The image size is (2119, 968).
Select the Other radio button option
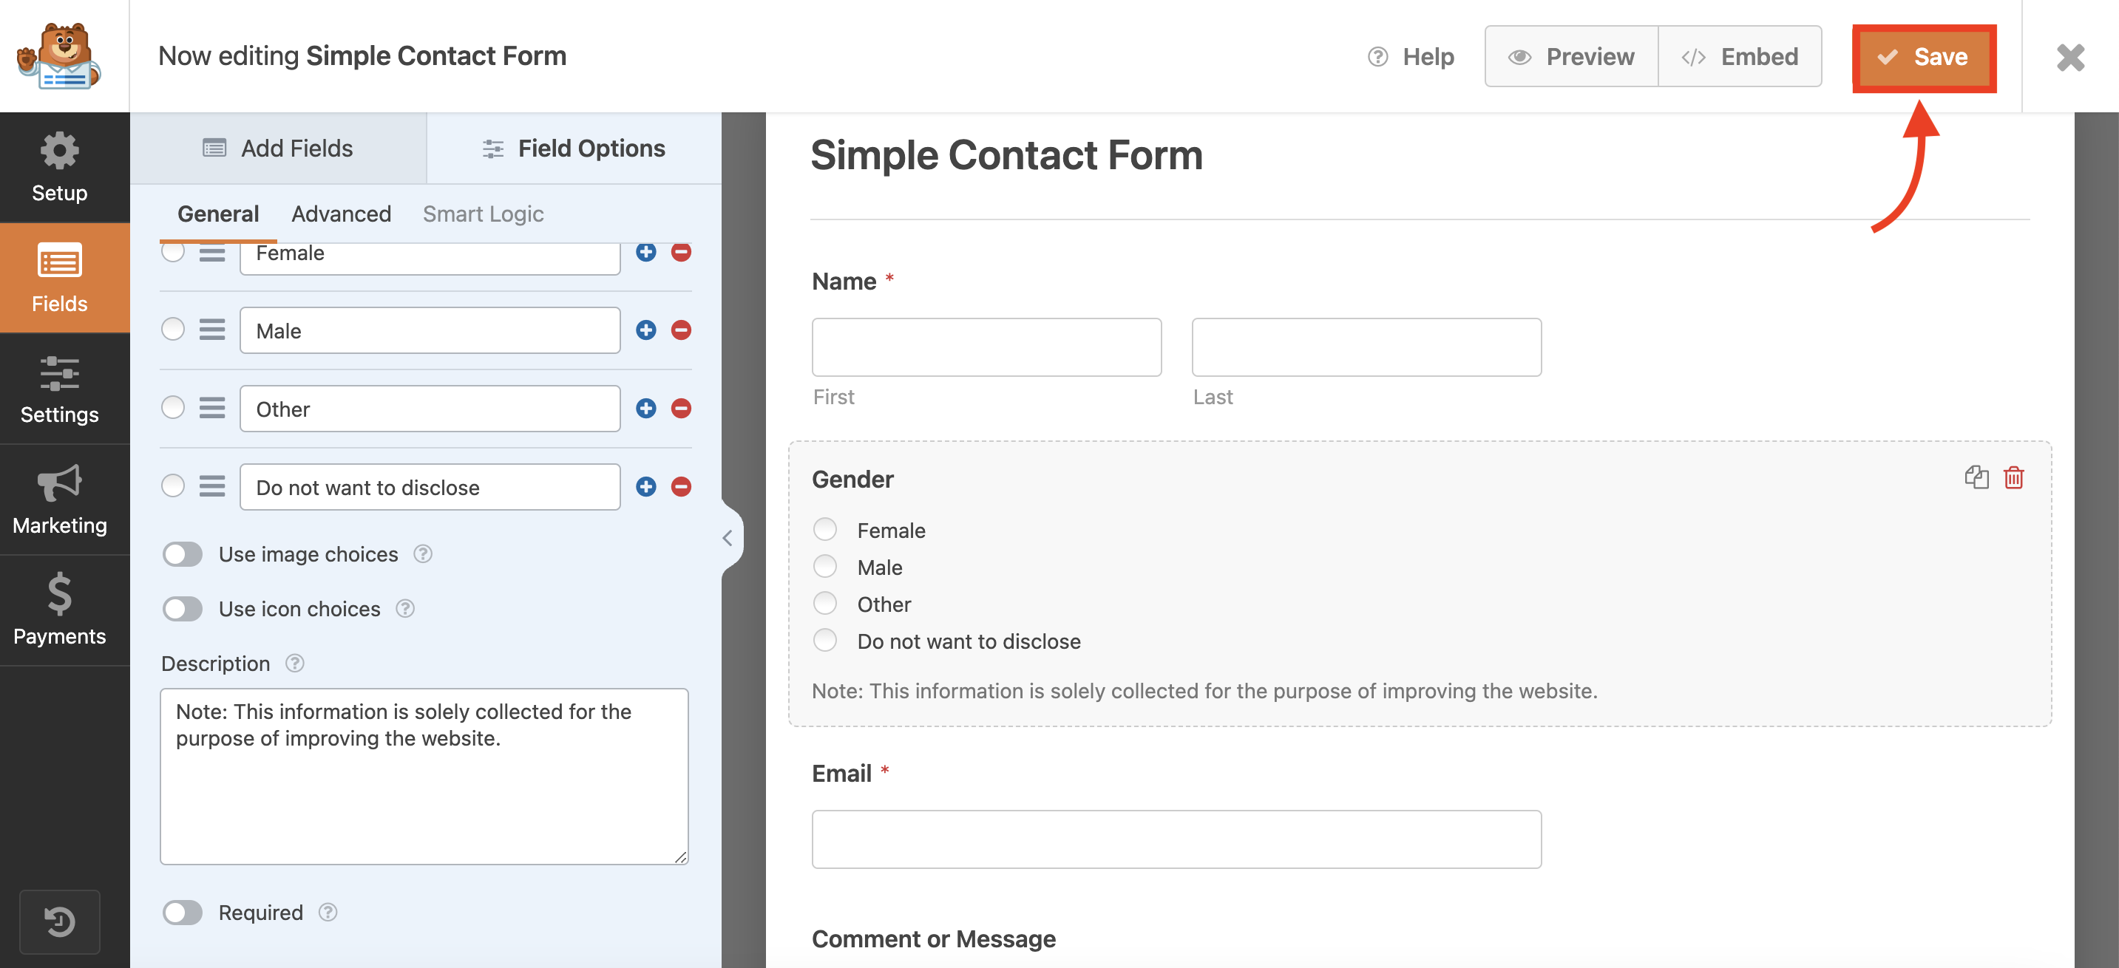click(826, 604)
